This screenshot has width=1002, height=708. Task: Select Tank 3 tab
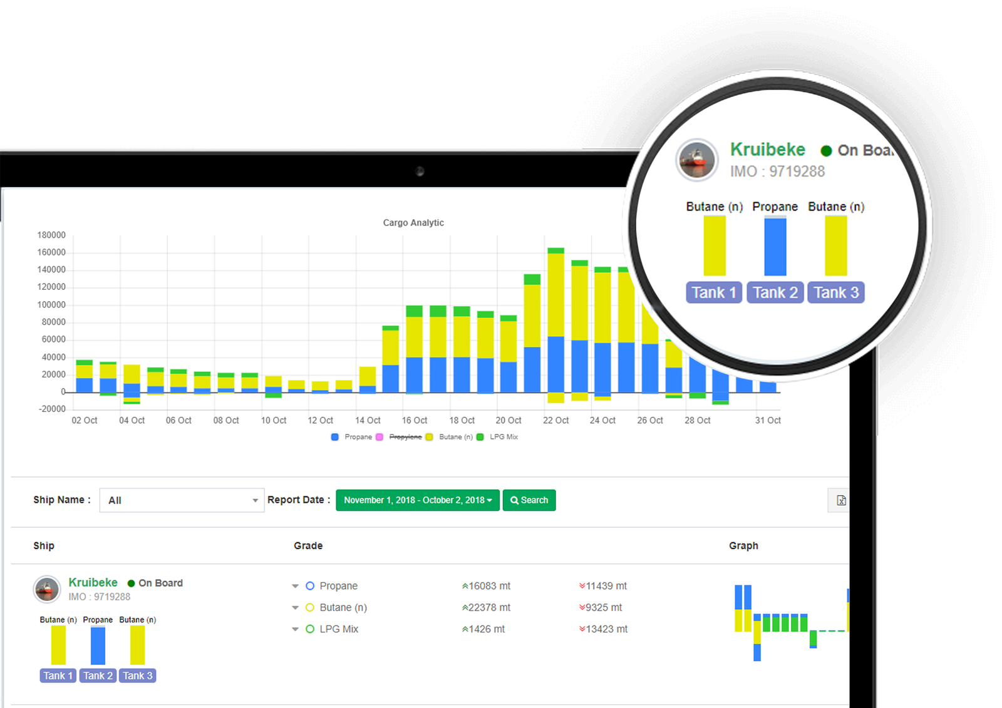point(138,675)
